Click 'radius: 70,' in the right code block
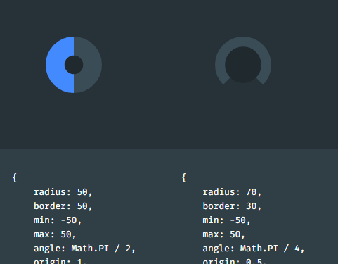This screenshot has height=264, width=338. [x=232, y=192]
